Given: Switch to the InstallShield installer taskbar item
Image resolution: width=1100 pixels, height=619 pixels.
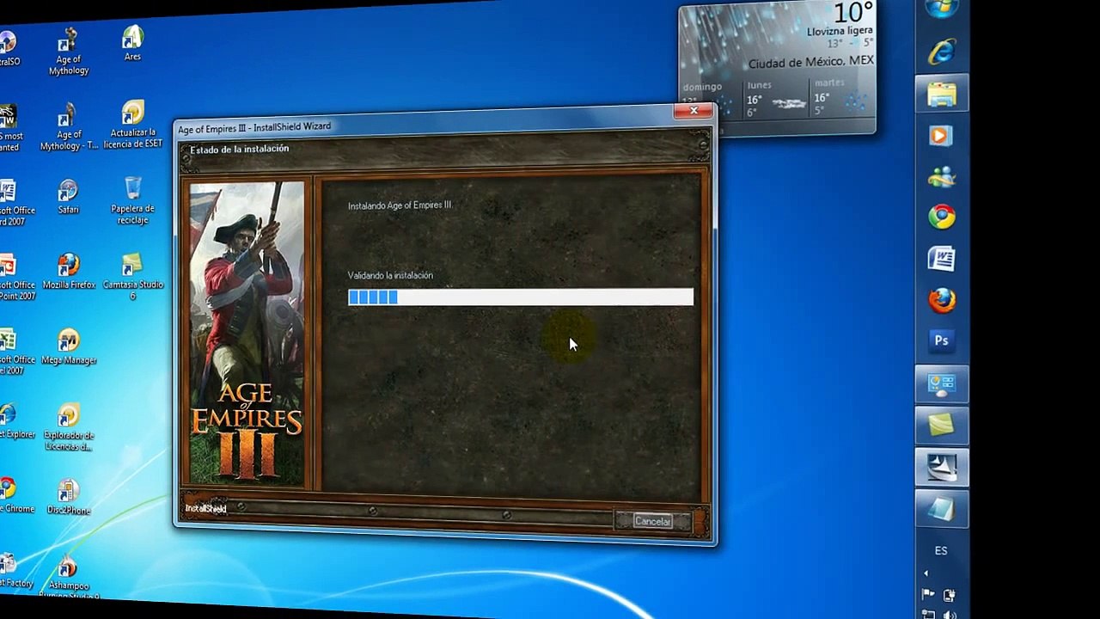Looking at the screenshot, I should point(942,468).
